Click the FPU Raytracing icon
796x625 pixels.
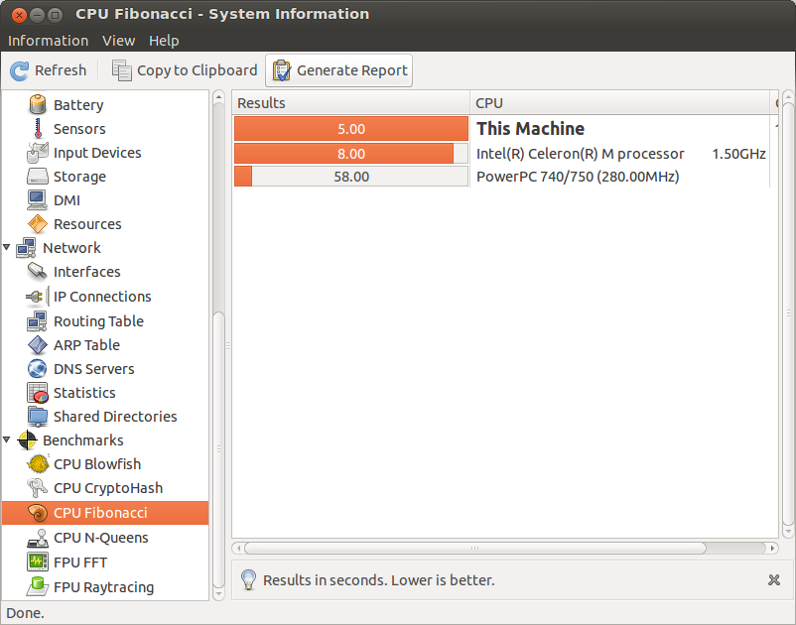point(38,587)
